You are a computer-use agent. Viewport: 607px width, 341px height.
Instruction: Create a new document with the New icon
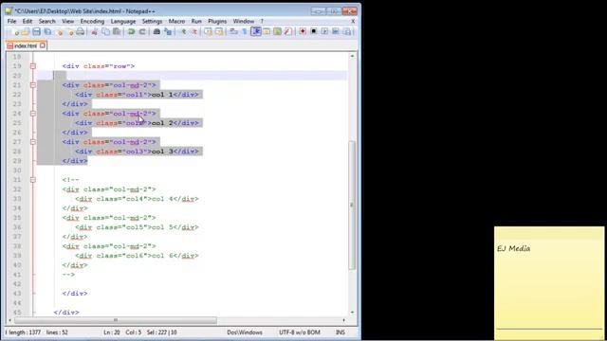(x=15, y=31)
